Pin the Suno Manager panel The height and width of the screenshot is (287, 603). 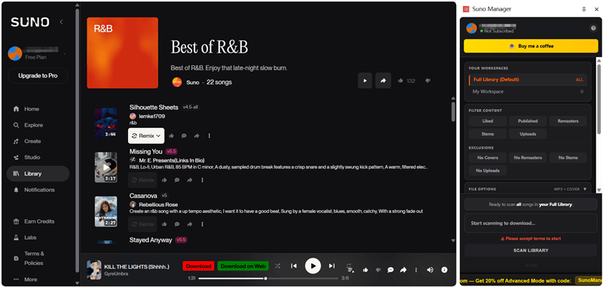pos(583,9)
